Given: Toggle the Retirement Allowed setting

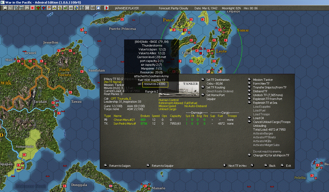Looking at the screenshot, I should click(171, 103).
